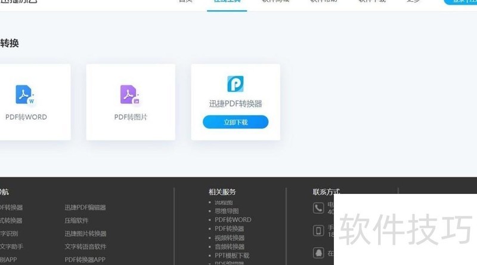Select the highlighted 在线工具 navigation tab
The image size is (477, 265).
click(227, 2)
